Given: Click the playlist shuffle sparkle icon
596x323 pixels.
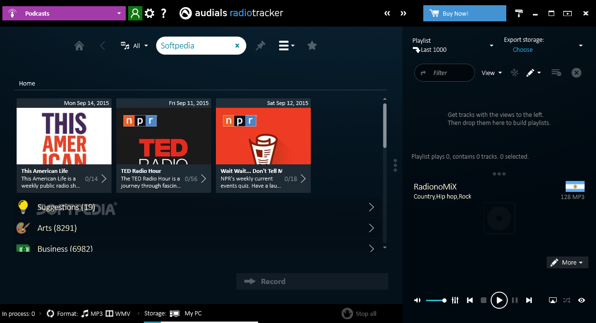Looking at the screenshot, I should 514,73.
